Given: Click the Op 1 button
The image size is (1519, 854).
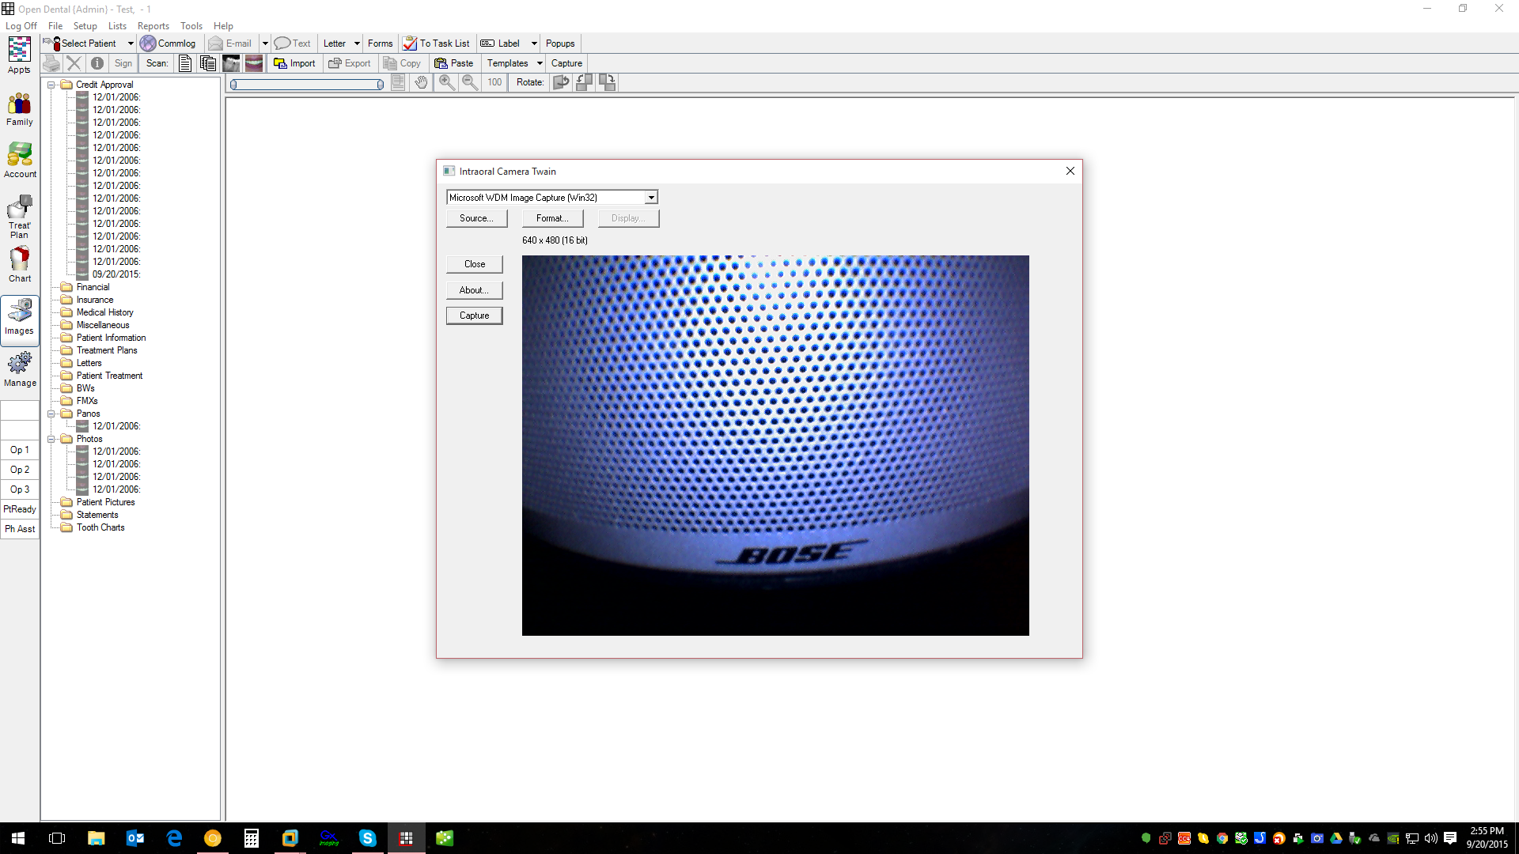Looking at the screenshot, I should coord(20,450).
